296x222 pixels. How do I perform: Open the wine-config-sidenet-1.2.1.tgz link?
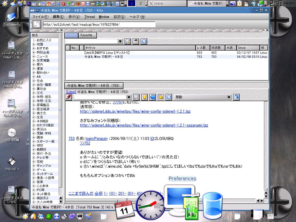(x=135, y=111)
